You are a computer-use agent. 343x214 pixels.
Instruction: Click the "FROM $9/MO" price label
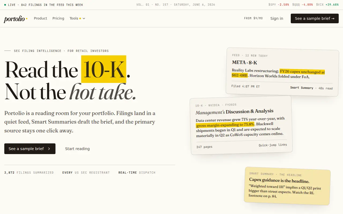253,18
